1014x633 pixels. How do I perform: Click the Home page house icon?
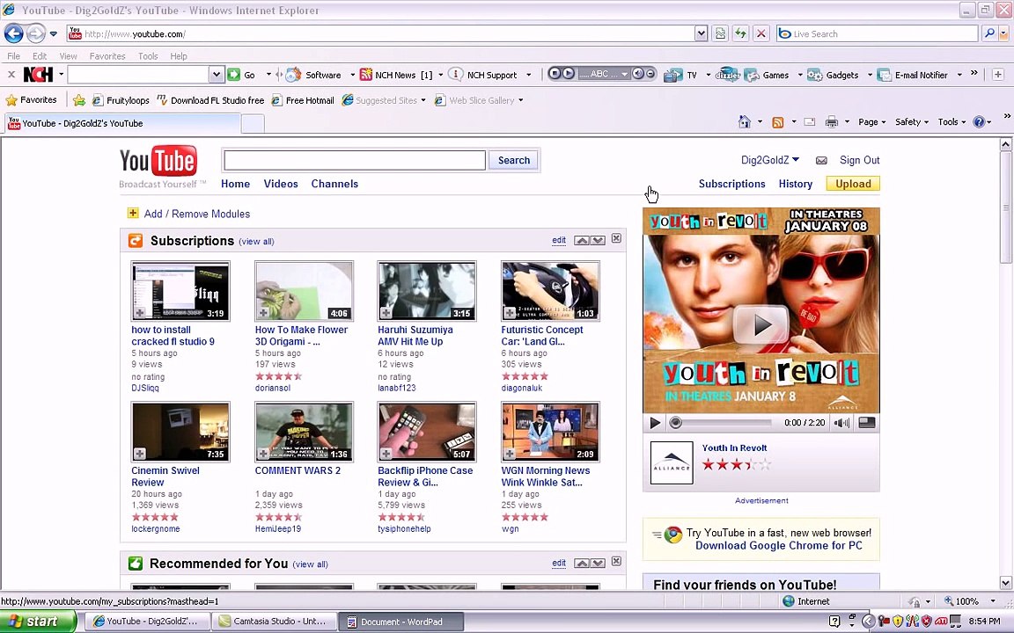point(745,121)
